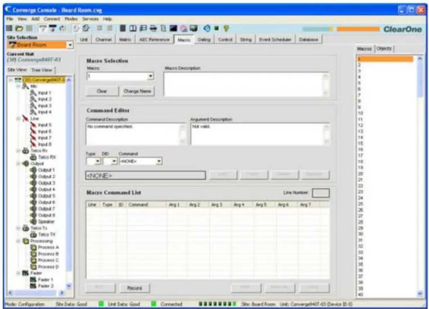Image resolution: width=429 pixels, height=309 pixels.
Task: Click the open book toolbar icon
Action: coord(133,28)
